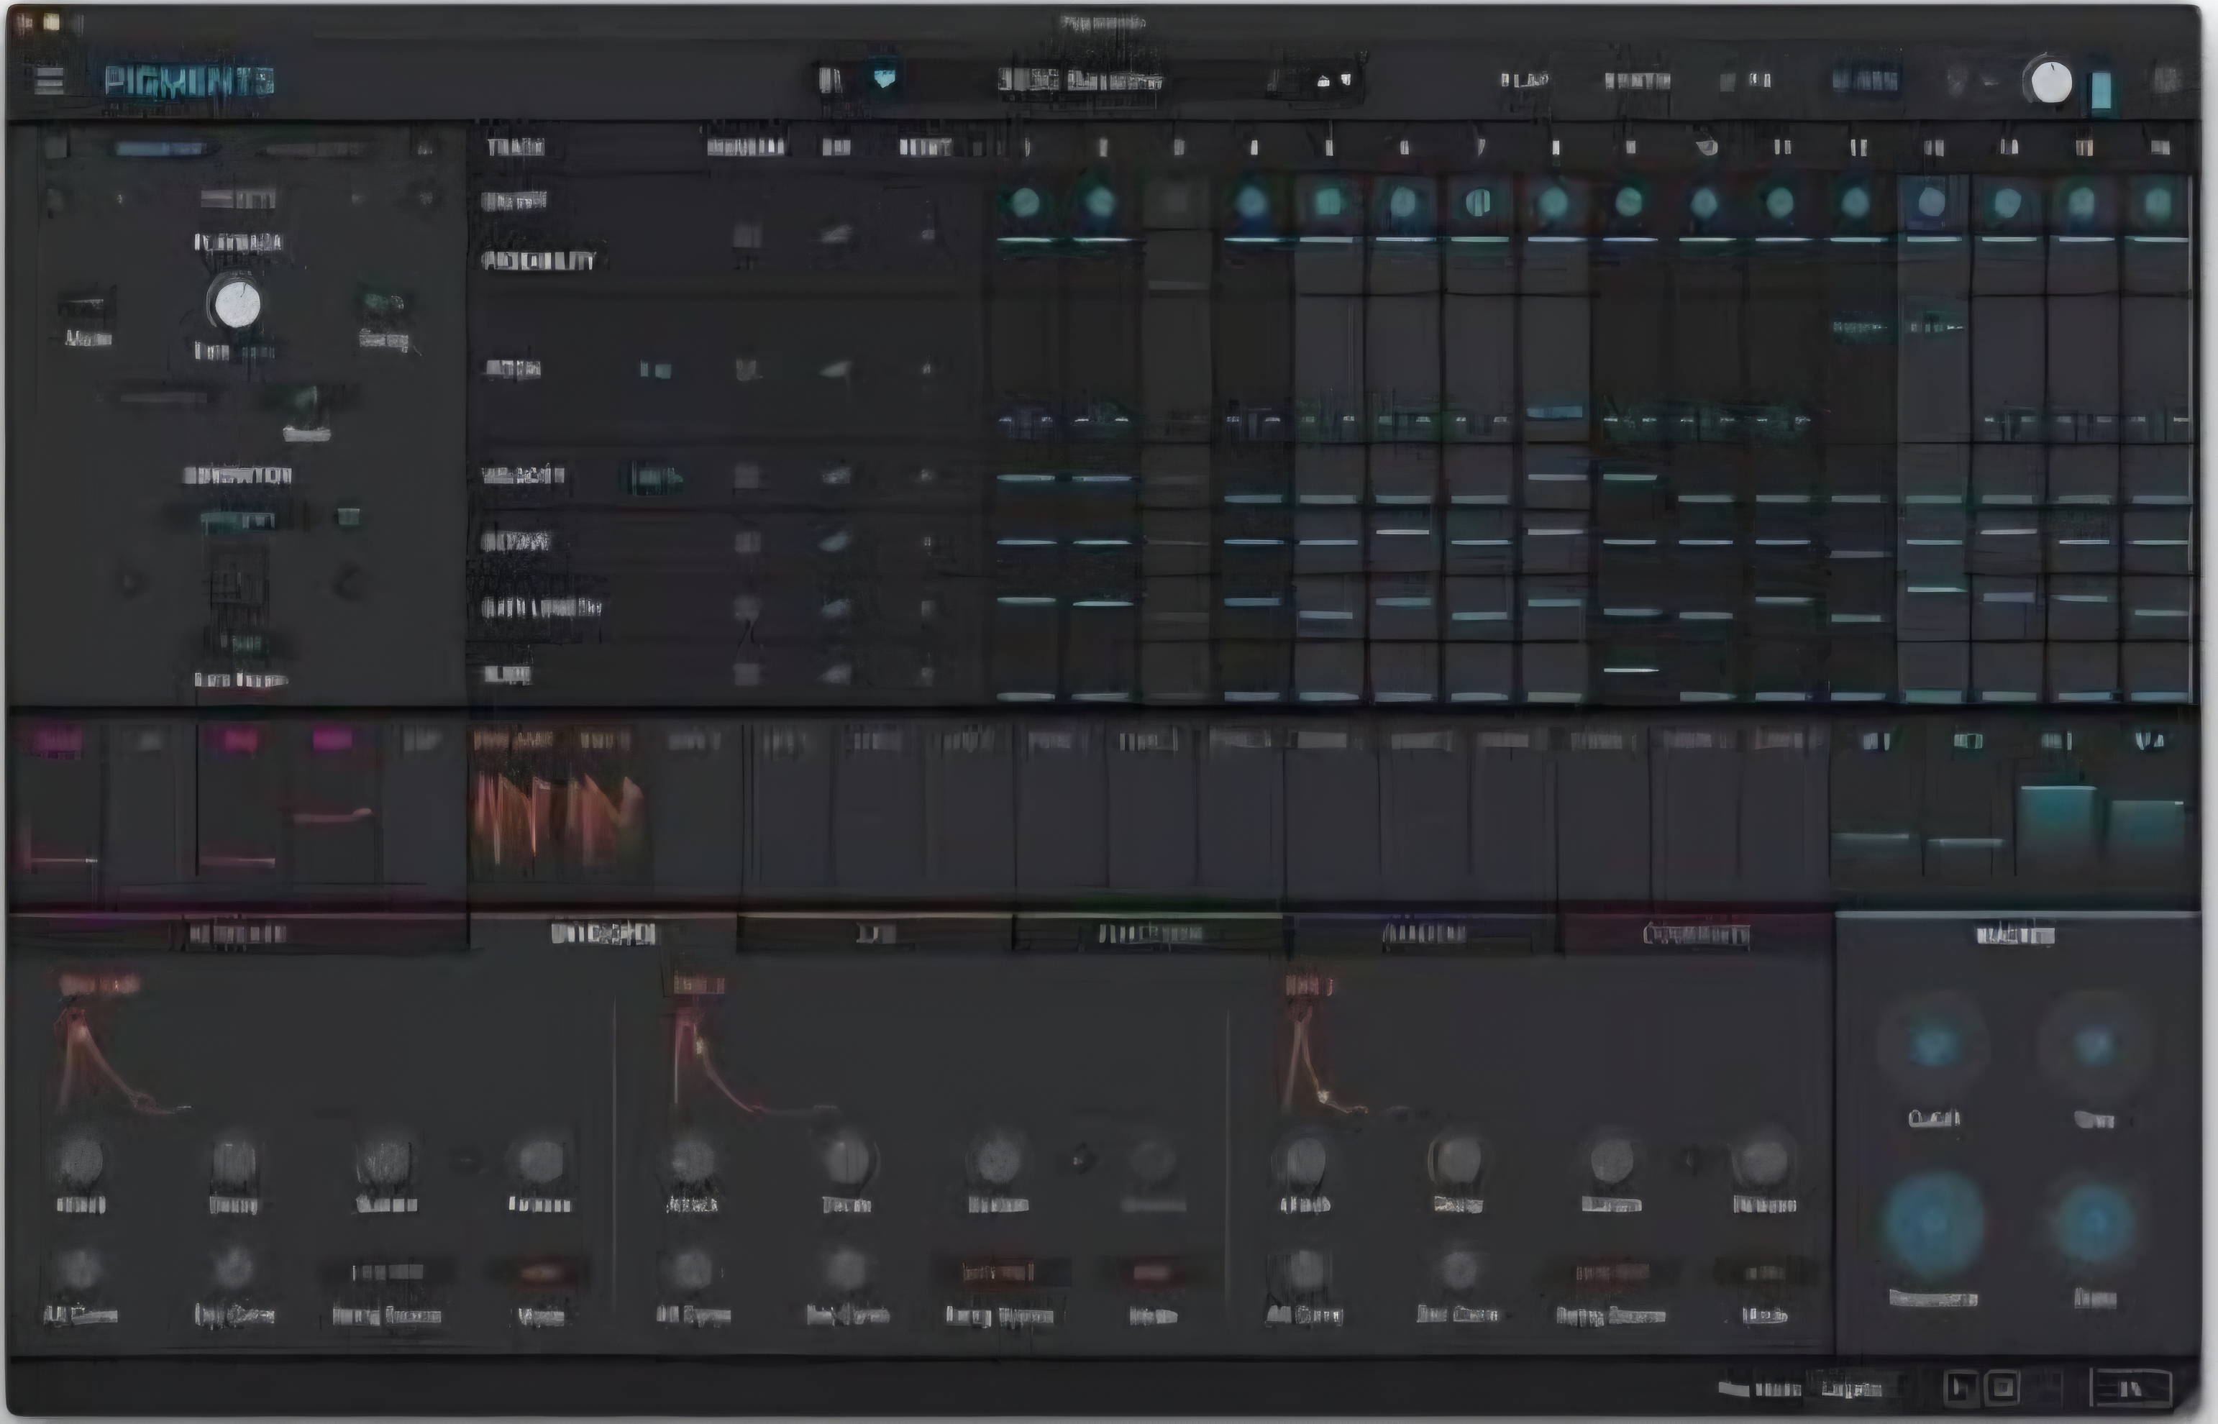The width and height of the screenshot is (2218, 1424).
Task: Toggle sequencer step 1 on/off circle
Action: [1026, 203]
